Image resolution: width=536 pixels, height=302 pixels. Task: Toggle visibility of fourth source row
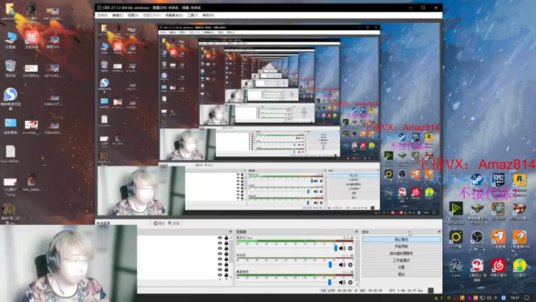pyautogui.click(x=220, y=254)
